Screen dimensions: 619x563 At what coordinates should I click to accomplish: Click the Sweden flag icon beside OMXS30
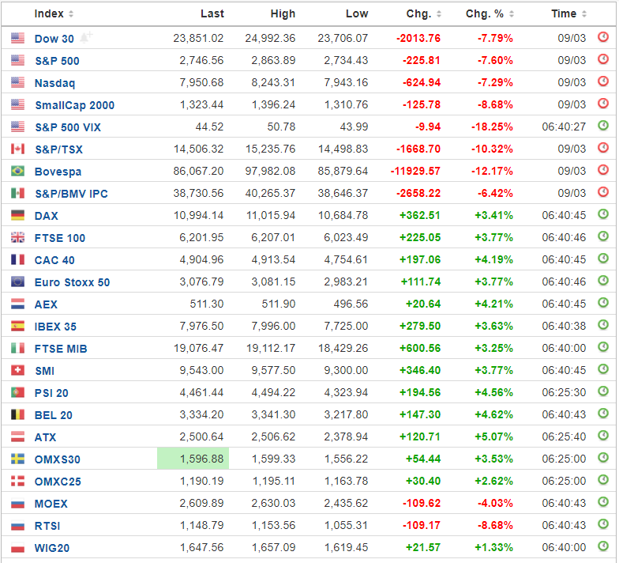(x=17, y=459)
